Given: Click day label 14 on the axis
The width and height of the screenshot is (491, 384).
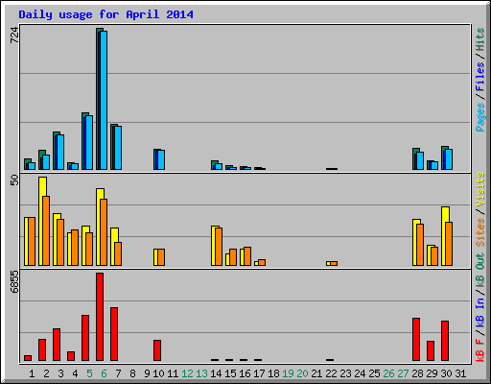Looking at the screenshot, I should (216, 373).
